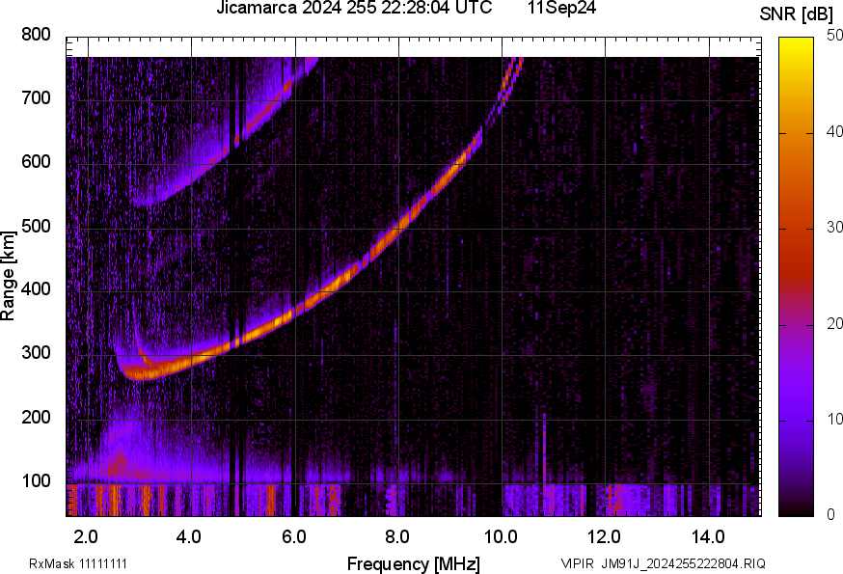The width and height of the screenshot is (843, 574).
Task: Click the SNR color scale bar
Action: point(796,277)
